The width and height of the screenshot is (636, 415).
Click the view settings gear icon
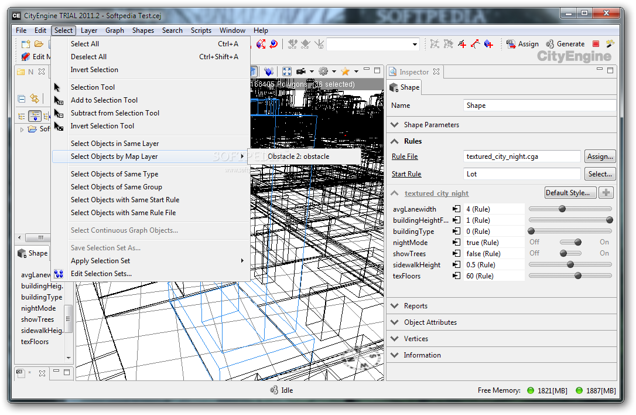[323, 72]
